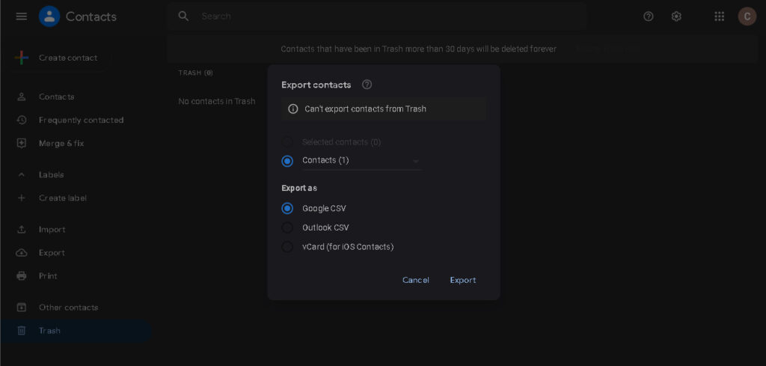The height and width of the screenshot is (366, 766).
Task: Open the account avatar labeled C
Action: point(747,16)
